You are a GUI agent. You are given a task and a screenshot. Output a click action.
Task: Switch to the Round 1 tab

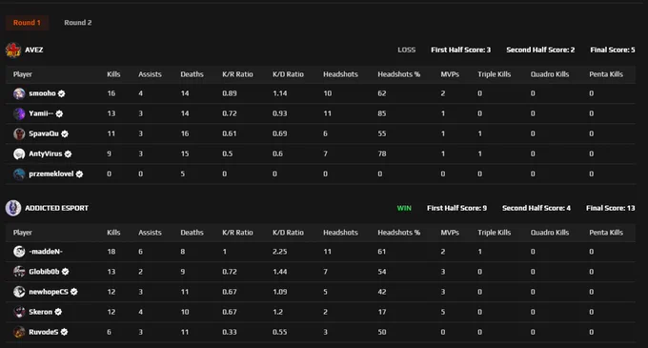[27, 23]
